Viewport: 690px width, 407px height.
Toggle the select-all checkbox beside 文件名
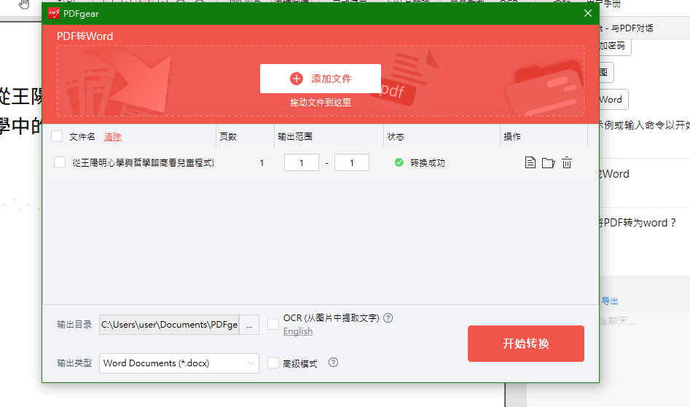tap(57, 136)
